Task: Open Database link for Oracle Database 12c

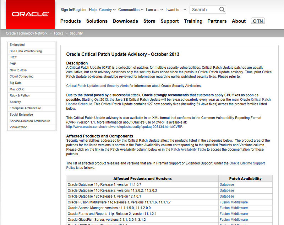Action: click(226, 196)
